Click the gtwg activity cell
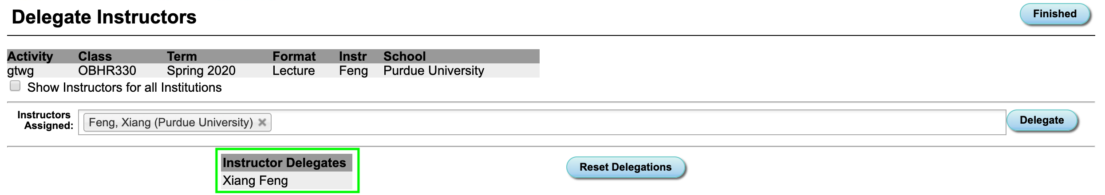The width and height of the screenshot is (1105, 195). pyautogui.click(x=20, y=71)
